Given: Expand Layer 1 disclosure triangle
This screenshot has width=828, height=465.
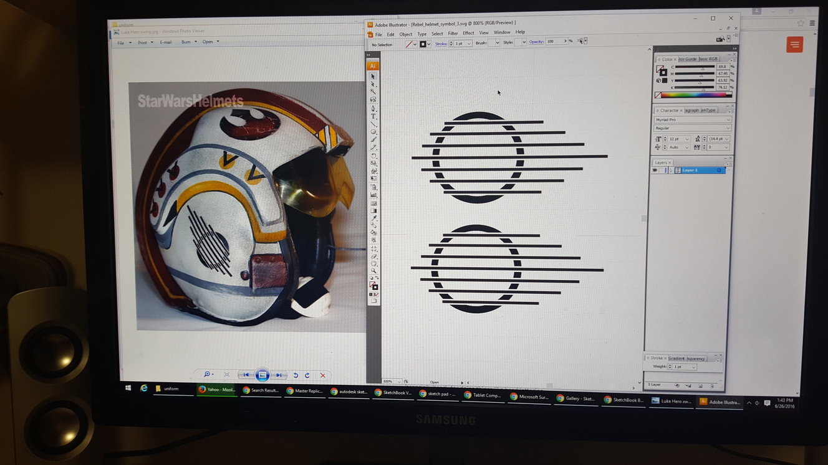Looking at the screenshot, I should click(672, 170).
